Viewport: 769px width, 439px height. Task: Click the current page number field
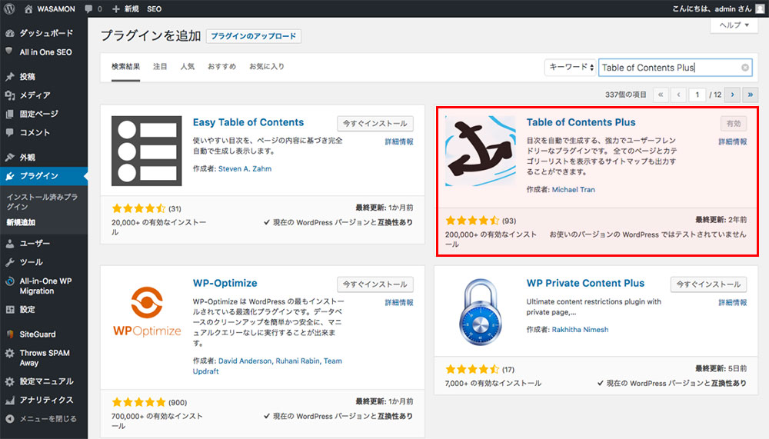click(697, 95)
